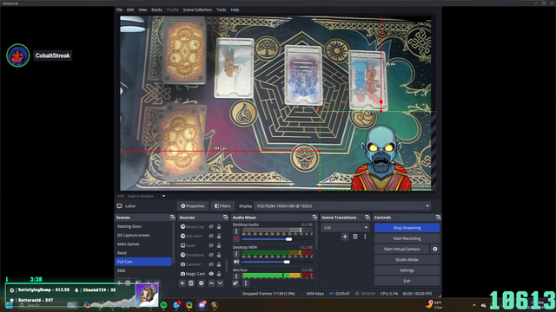The width and height of the screenshot is (556, 312).
Task: Click CobaltStreak's Discord avatar
Action: [x=17, y=55]
